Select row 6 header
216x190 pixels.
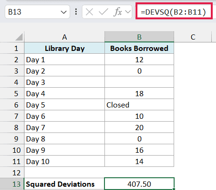tap(12, 105)
